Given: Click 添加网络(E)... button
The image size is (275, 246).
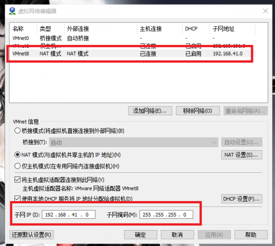Looking at the screenshot, I should tap(150, 111).
